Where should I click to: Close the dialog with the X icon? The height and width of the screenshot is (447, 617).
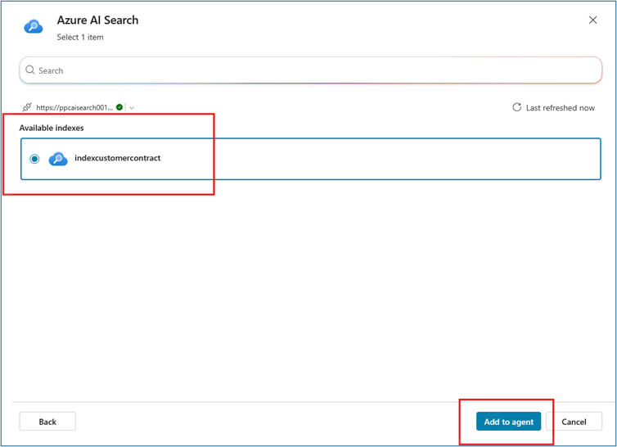592,20
